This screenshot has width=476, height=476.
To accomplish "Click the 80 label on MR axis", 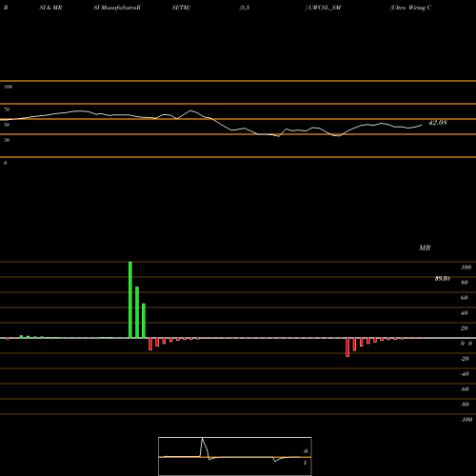I will tap(465, 283).
